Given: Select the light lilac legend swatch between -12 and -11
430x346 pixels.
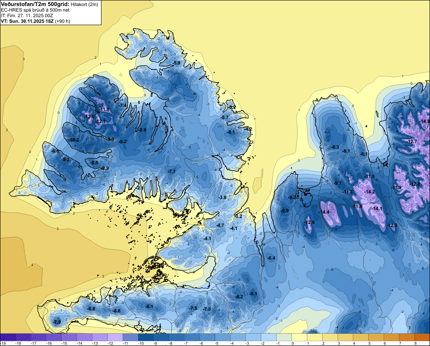Looking at the screenshot, I should [115, 337].
